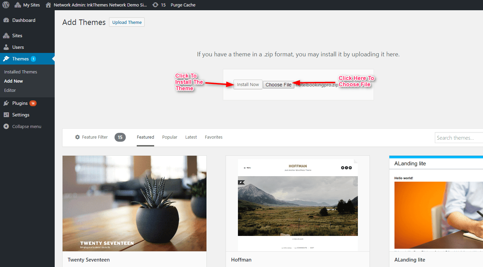Click the theme count badge 15
This screenshot has width=483, height=267.
click(120, 137)
